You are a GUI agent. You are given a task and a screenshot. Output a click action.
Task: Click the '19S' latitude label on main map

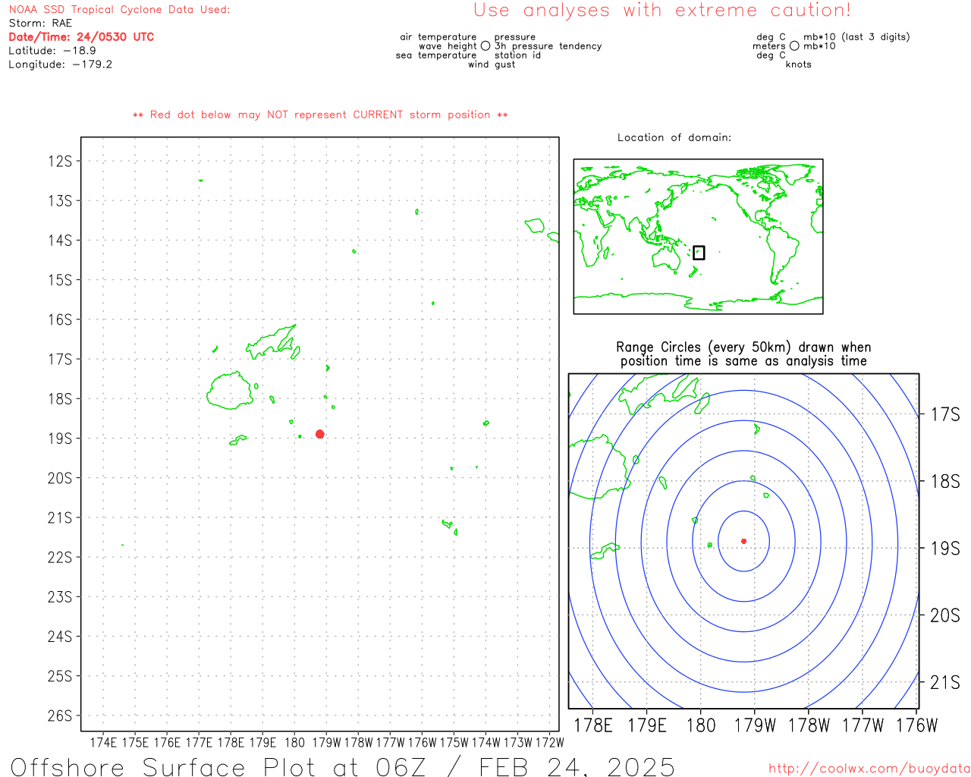(60, 439)
